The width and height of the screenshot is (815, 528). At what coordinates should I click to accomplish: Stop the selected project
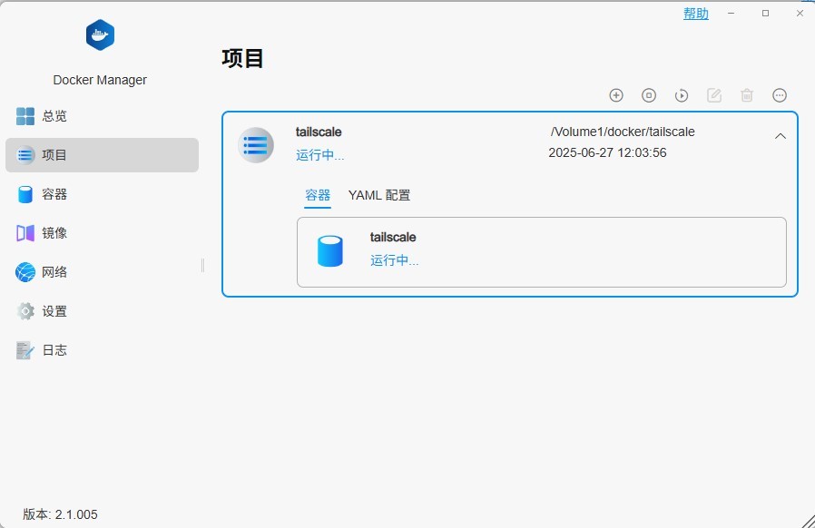(x=649, y=95)
